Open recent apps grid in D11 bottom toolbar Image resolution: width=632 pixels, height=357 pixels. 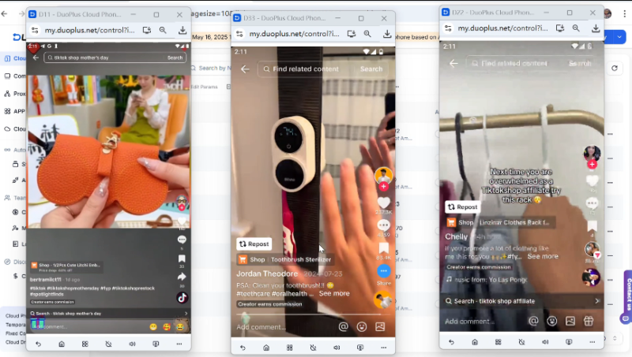tap(85, 344)
